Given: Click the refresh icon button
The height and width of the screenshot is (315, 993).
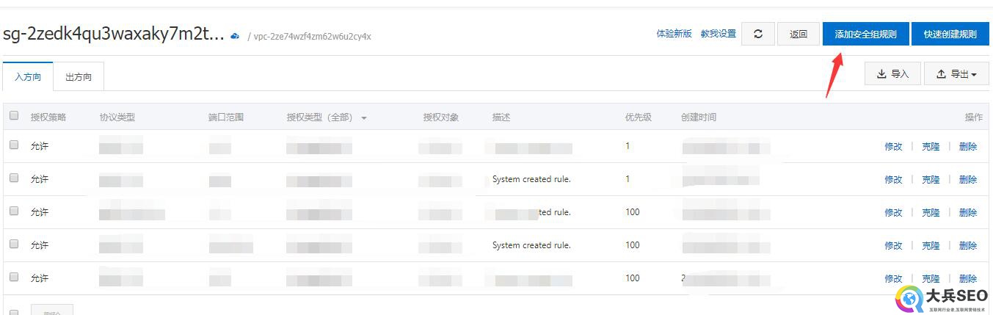Looking at the screenshot, I should tap(758, 34).
